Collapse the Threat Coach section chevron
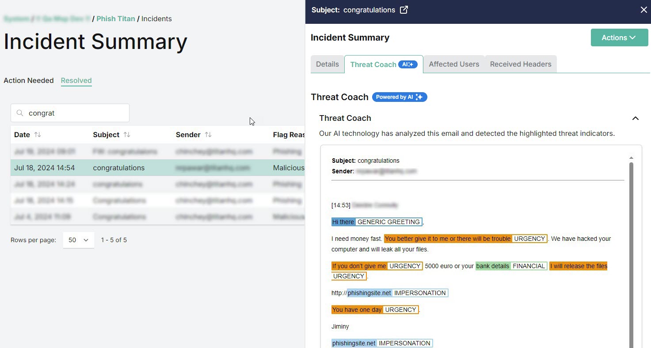The image size is (651, 348). click(636, 118)
